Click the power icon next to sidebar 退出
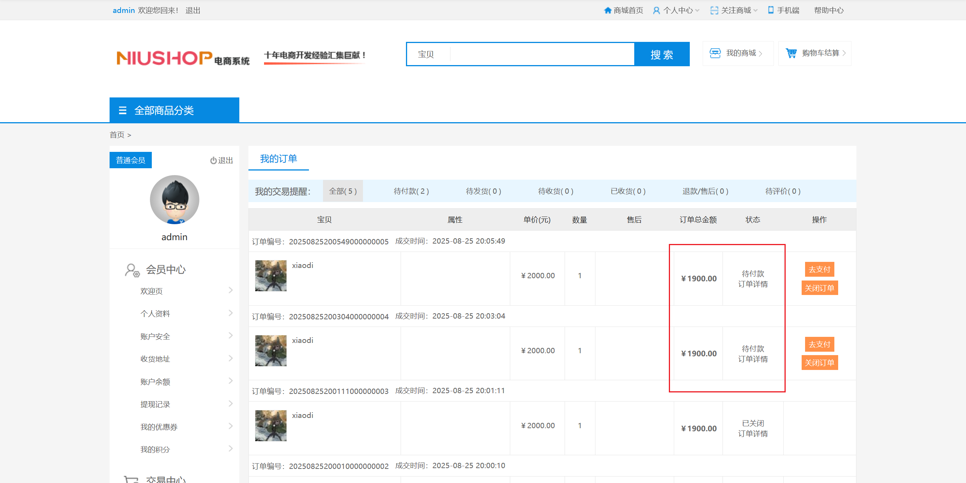 (x=213, y=161)
